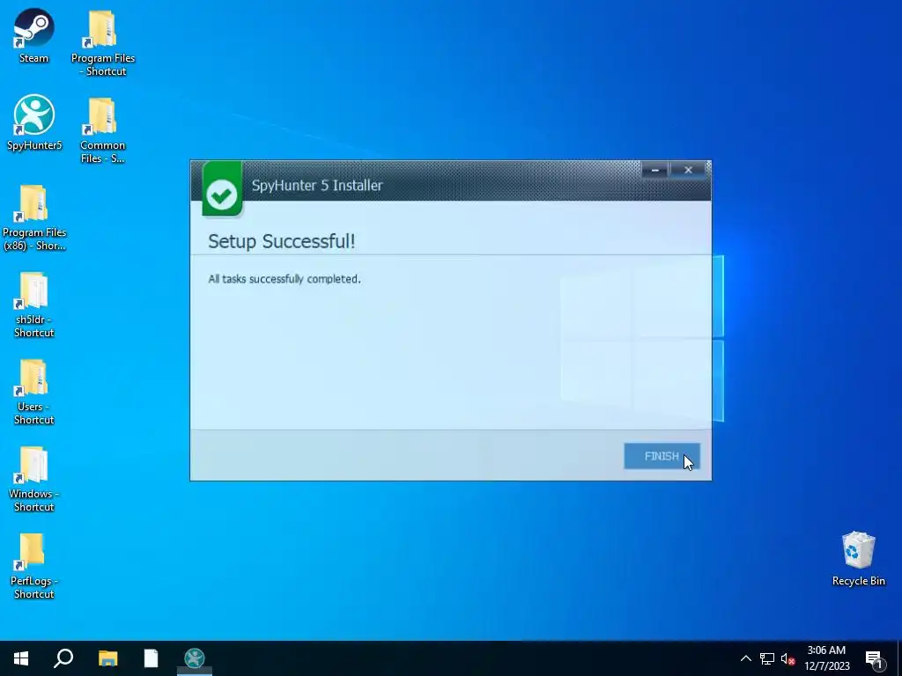902x676 pixels.
Task: Open the muted volume tray icon
Action: [787, 658]
